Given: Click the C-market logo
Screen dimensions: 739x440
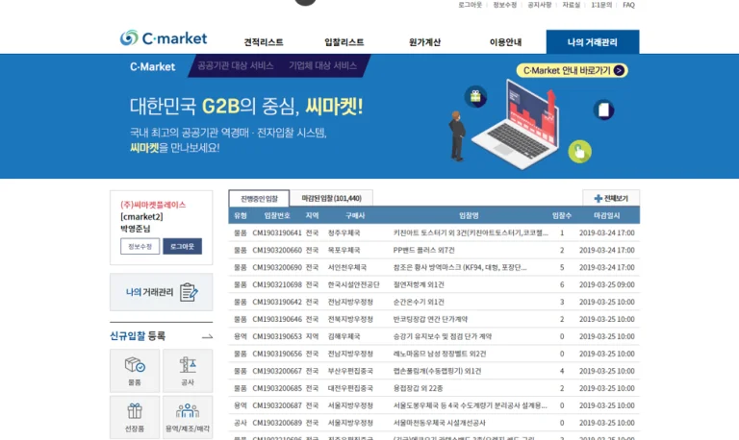Looking at the screenshot, I should (163, 37).
